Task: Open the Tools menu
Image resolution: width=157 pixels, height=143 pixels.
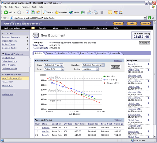Action: (x=34, y=7)
